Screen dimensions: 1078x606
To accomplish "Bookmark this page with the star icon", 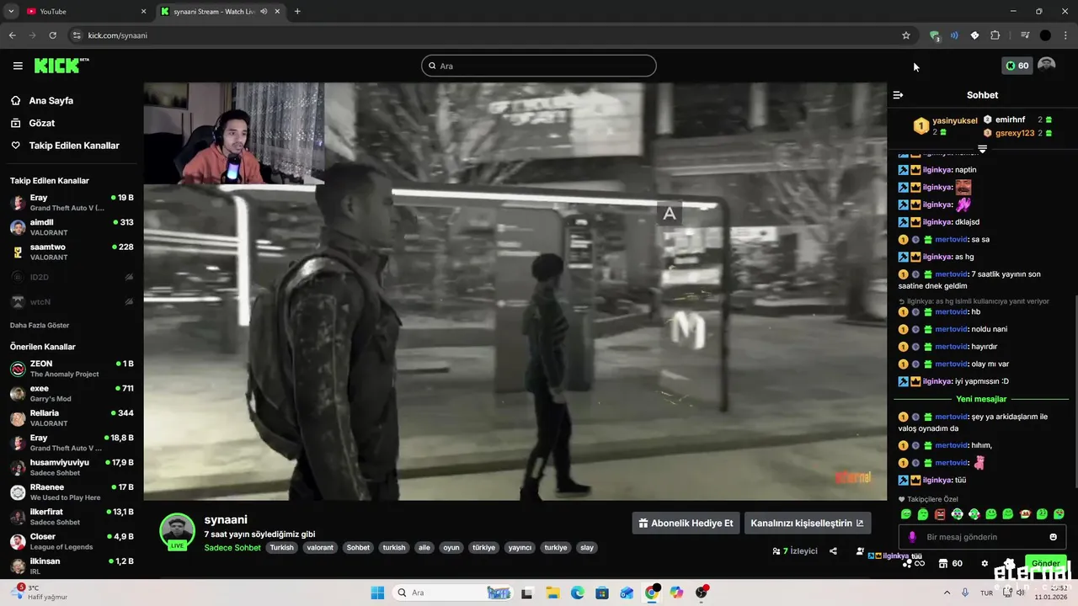I will pyautogui.click(x=906, y=35).
